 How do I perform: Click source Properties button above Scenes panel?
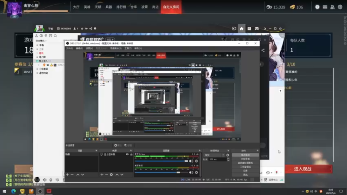[x=118, y=145]
